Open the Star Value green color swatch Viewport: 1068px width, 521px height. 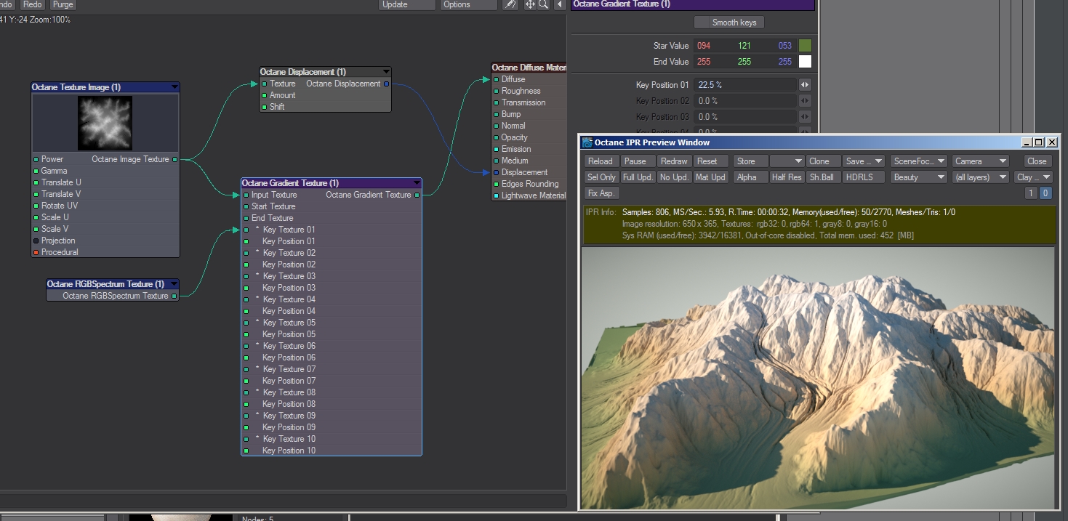click(x=805, y=46)
